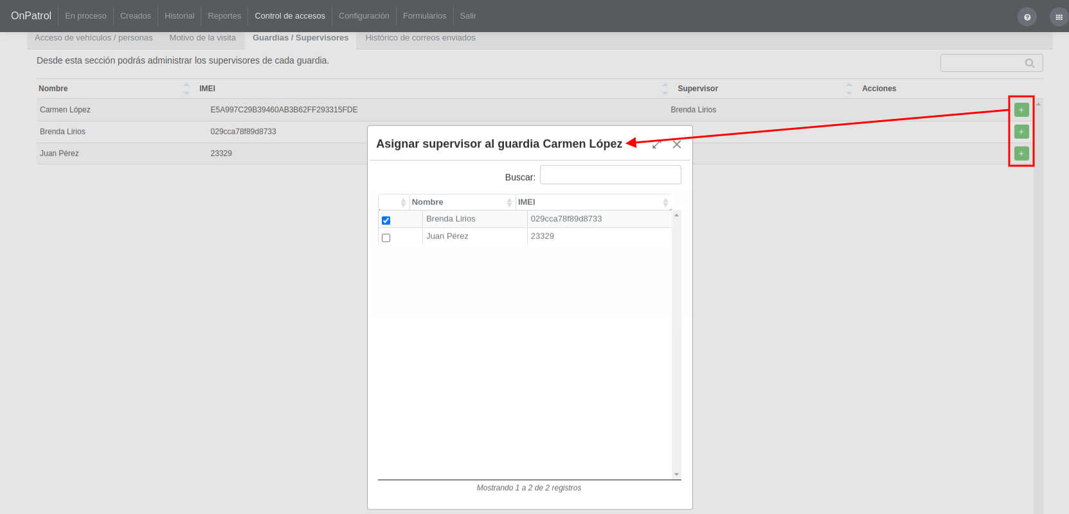The height and width of the screenshot is (514, 1069).
Task: Click Mostrando 1 a 2 de 2 registros text
Action: click(x=529, y=488)
